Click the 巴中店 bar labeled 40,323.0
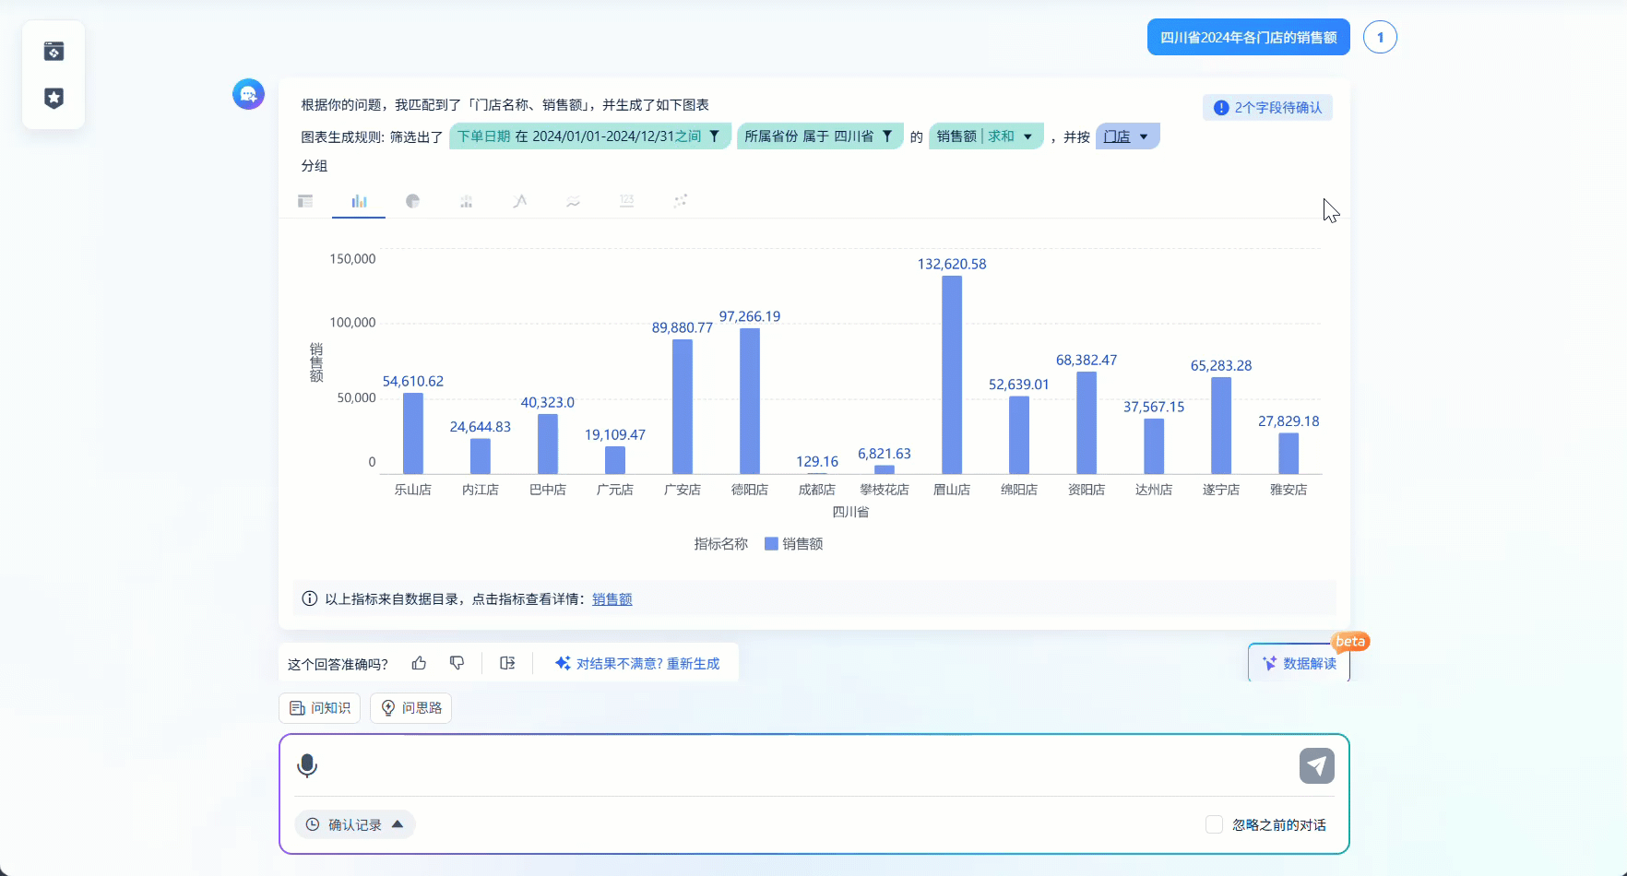The image size is (1627, 876). click(x=548, y=444)
